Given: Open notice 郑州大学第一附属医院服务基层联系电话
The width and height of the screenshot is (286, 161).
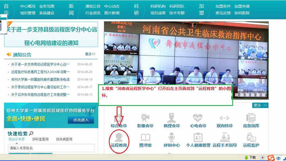Looking at the screenshot, I should [40, 80].
